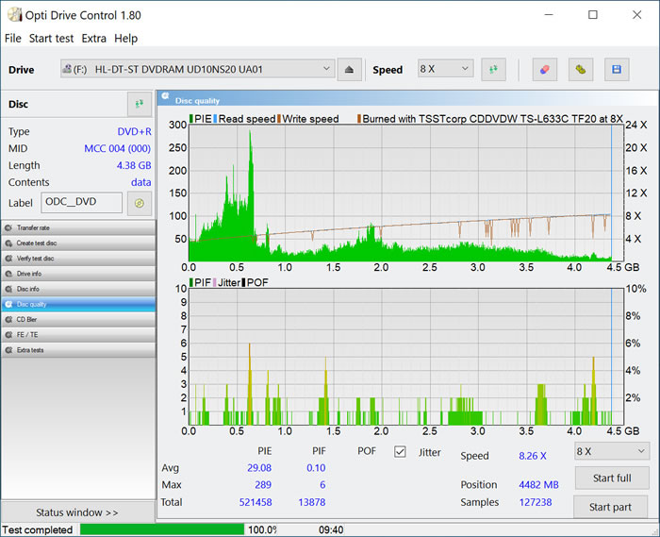Select CD Bler in the sidebar
This screenshot has width=660, height=537.
tap(77, 319)
